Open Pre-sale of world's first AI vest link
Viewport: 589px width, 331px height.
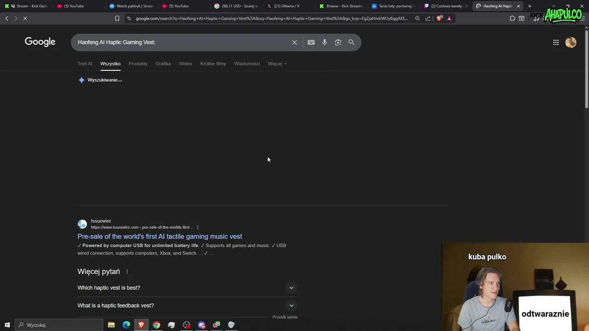[x=160, y=236]
